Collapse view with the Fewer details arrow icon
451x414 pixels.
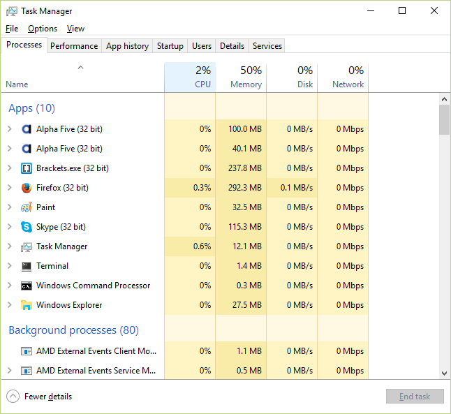click(13, 397)
